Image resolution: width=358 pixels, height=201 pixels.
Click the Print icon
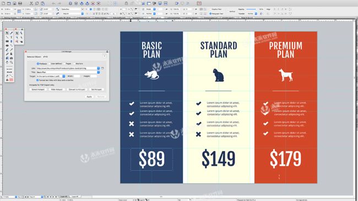click(20, 3)
